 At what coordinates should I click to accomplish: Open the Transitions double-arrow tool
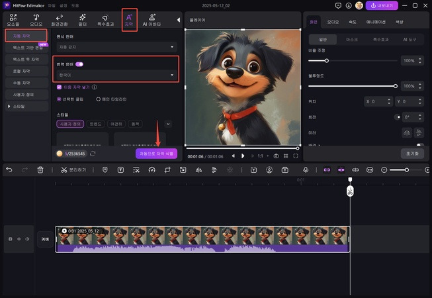point(60,20)
